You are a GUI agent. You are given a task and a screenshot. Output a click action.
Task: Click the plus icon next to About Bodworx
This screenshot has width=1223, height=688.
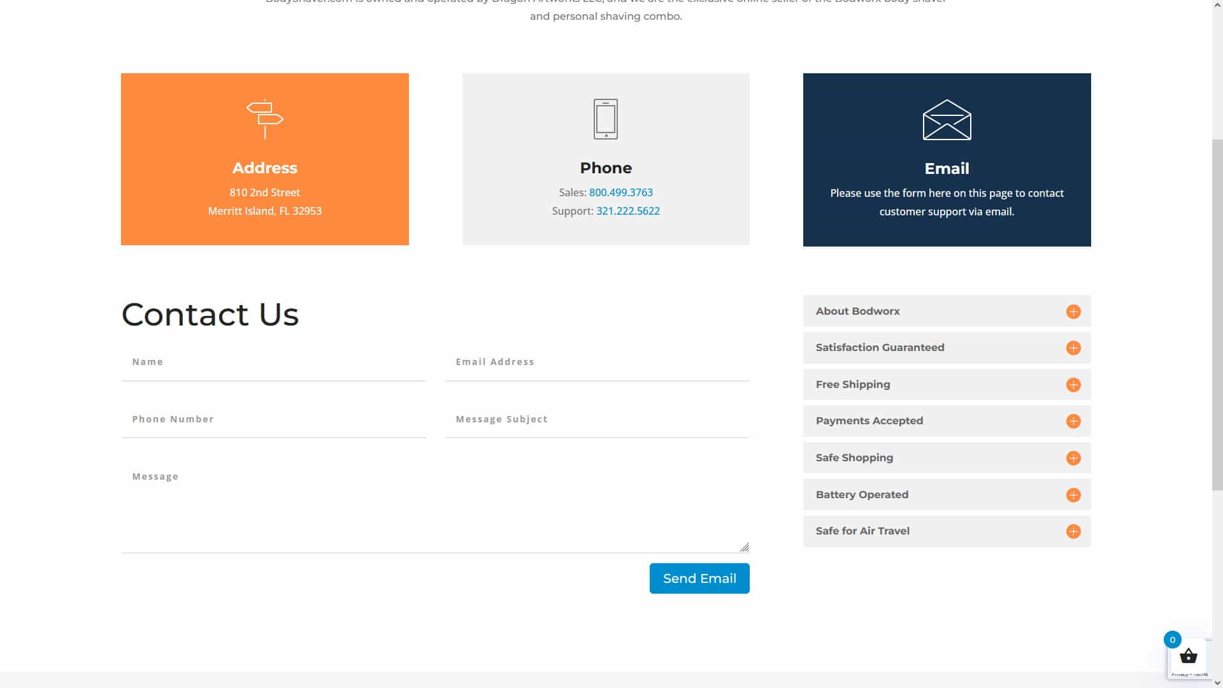pyautogui.click(x=1074, y=311)
